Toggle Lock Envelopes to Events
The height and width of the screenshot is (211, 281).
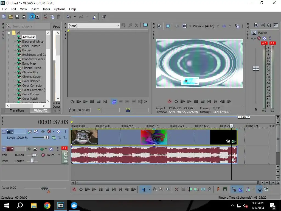pos(260,189)
